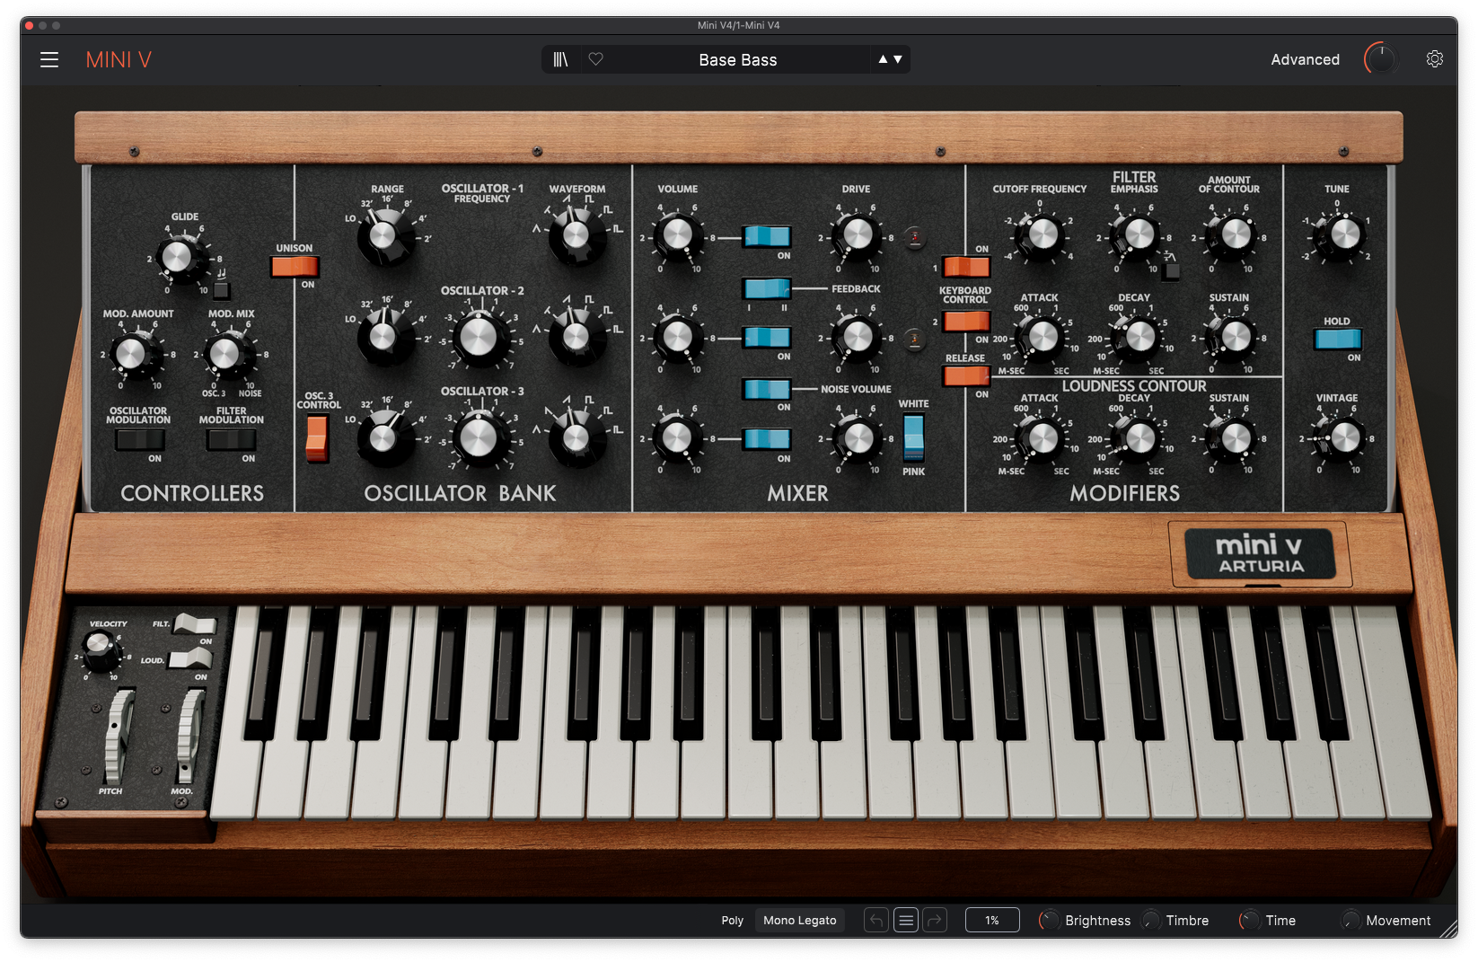
Task: Click the Poly label
Action: [732, 920]
